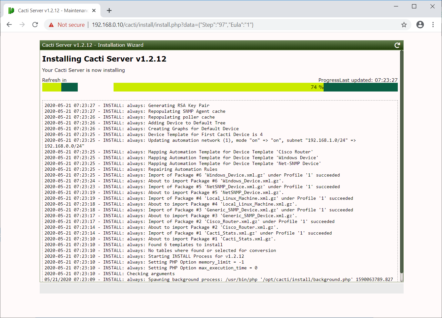Click log line 'Adding Device to Default Tree'
Screen dimensions: 442x318
click(x=135, y=123)
